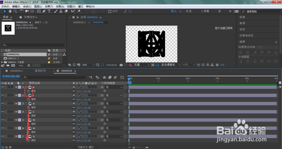Click the region of interest icon
Screen dimensions: 282x149
point(153,65)
